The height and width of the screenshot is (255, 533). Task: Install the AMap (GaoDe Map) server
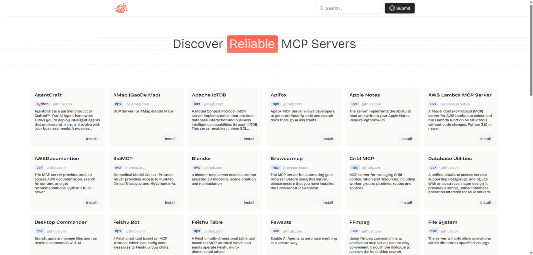pos(170,139)
